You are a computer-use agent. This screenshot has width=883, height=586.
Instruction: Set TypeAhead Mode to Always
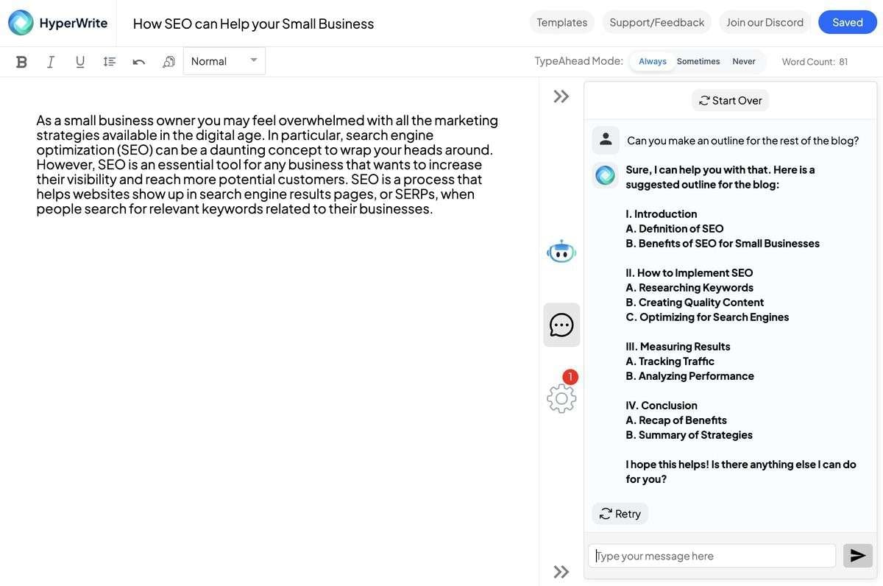(652, 61)
